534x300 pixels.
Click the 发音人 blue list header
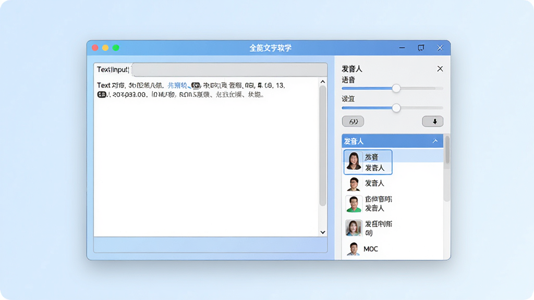click(x=392, y=141)
